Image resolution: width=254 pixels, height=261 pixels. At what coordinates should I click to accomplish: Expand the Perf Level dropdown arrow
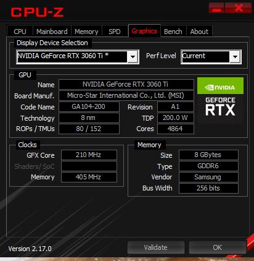[x=235, y=57]
